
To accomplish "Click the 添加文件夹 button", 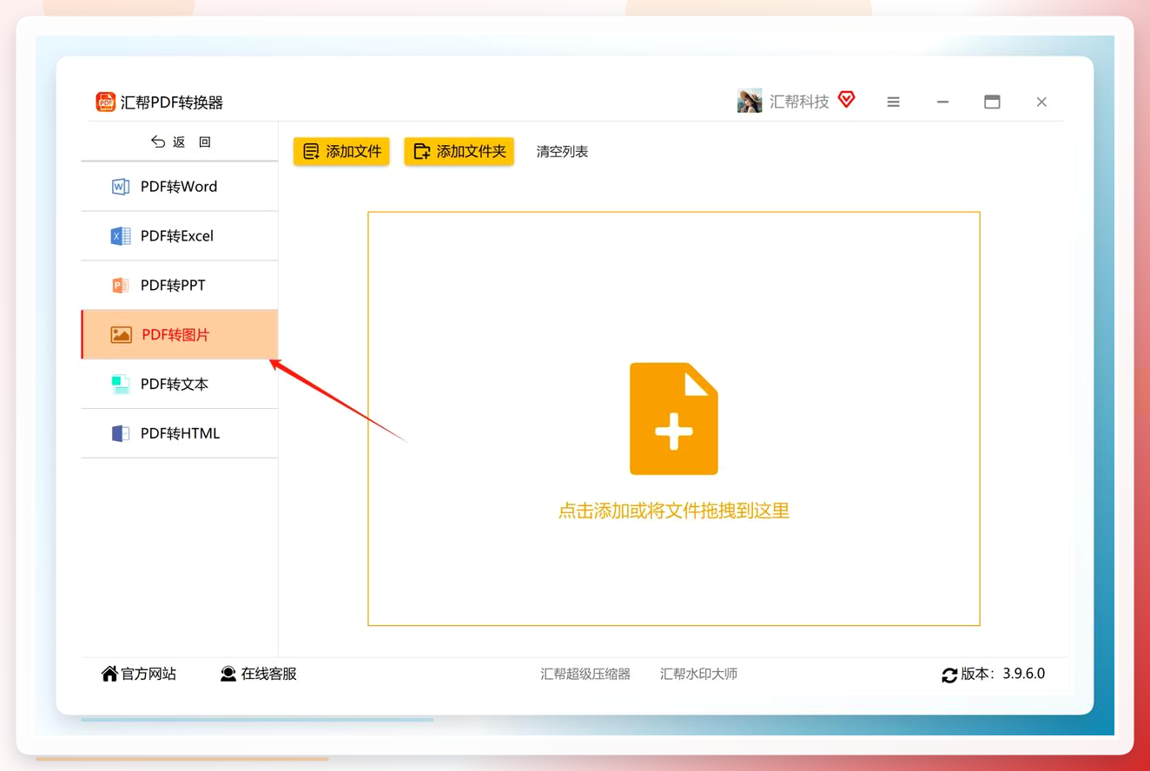I will coord(459,151).
